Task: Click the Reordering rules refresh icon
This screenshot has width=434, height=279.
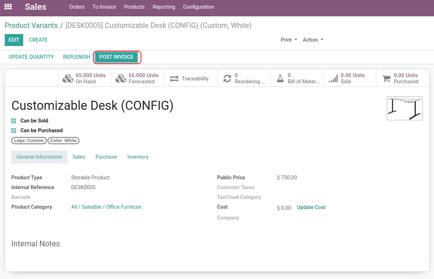Action: pyautogui.click(x=227, y=79)
